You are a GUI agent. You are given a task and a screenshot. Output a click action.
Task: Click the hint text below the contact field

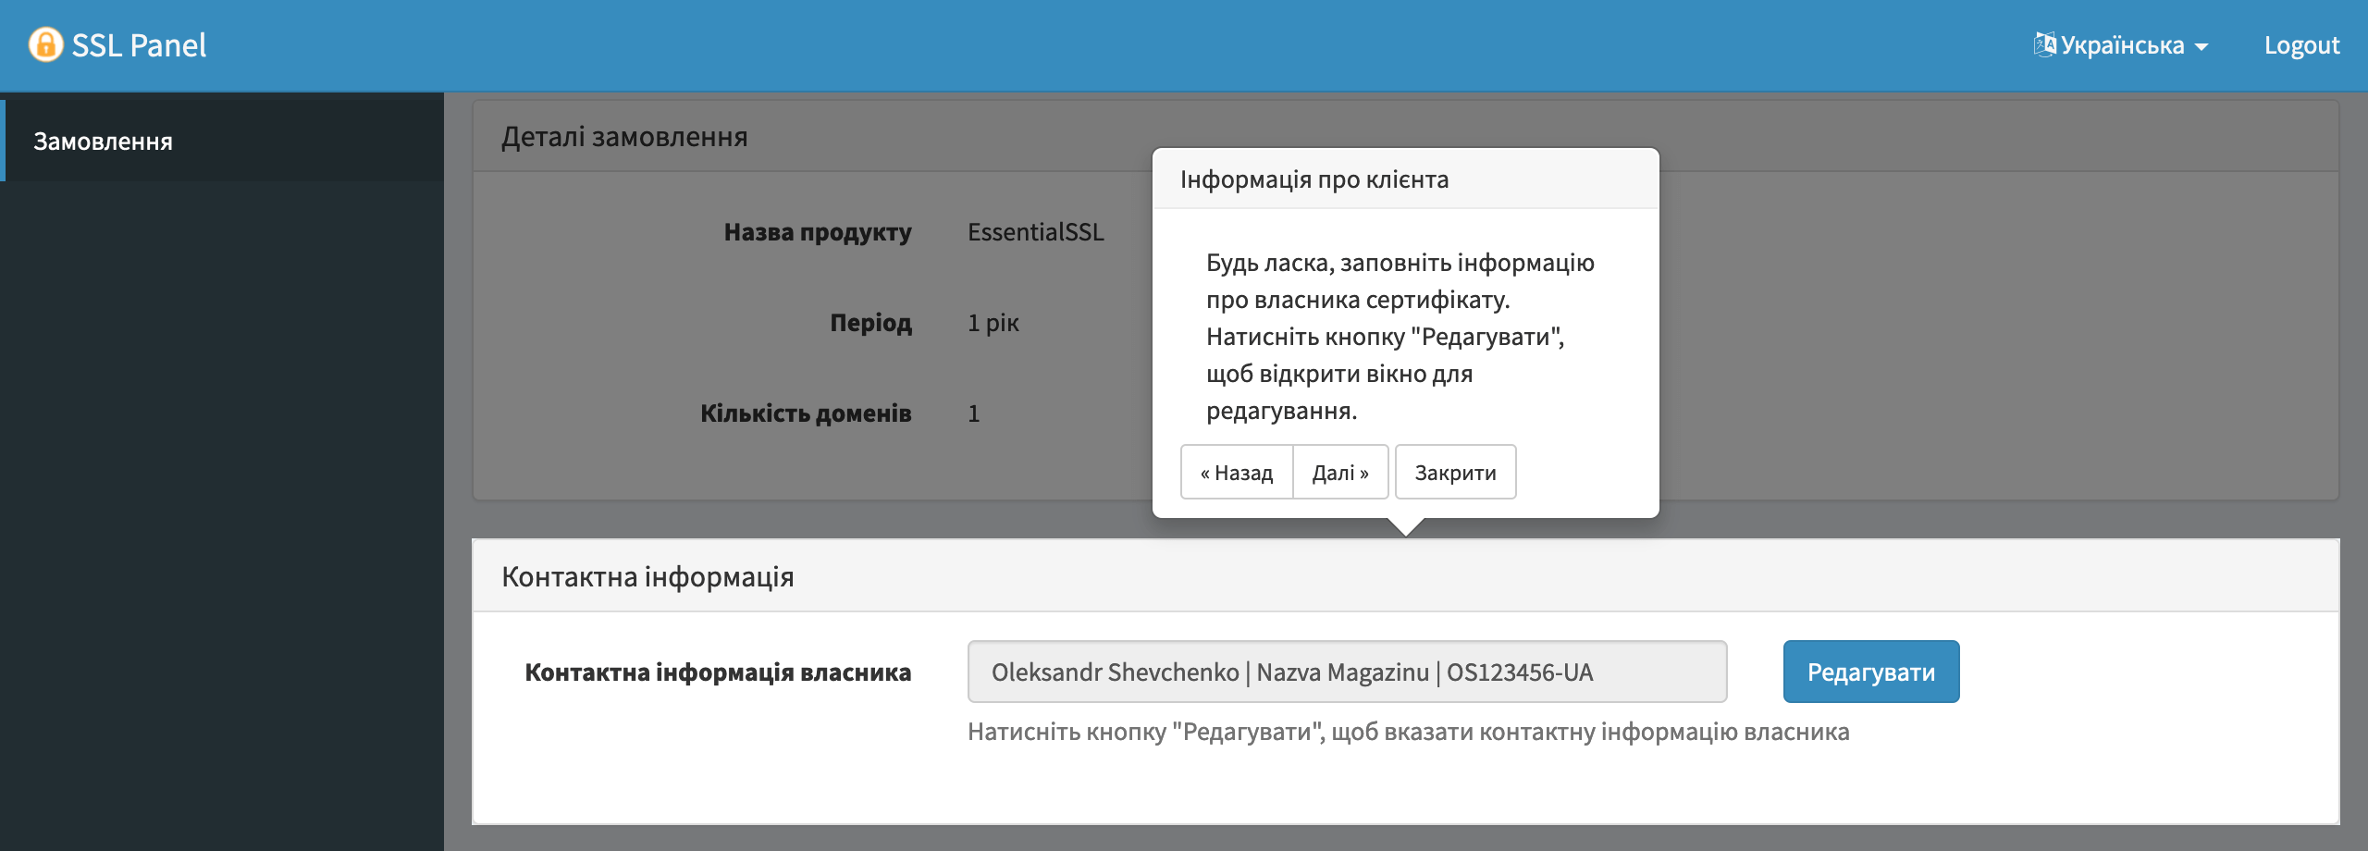pyautogui.click(x=1408, y=732)
